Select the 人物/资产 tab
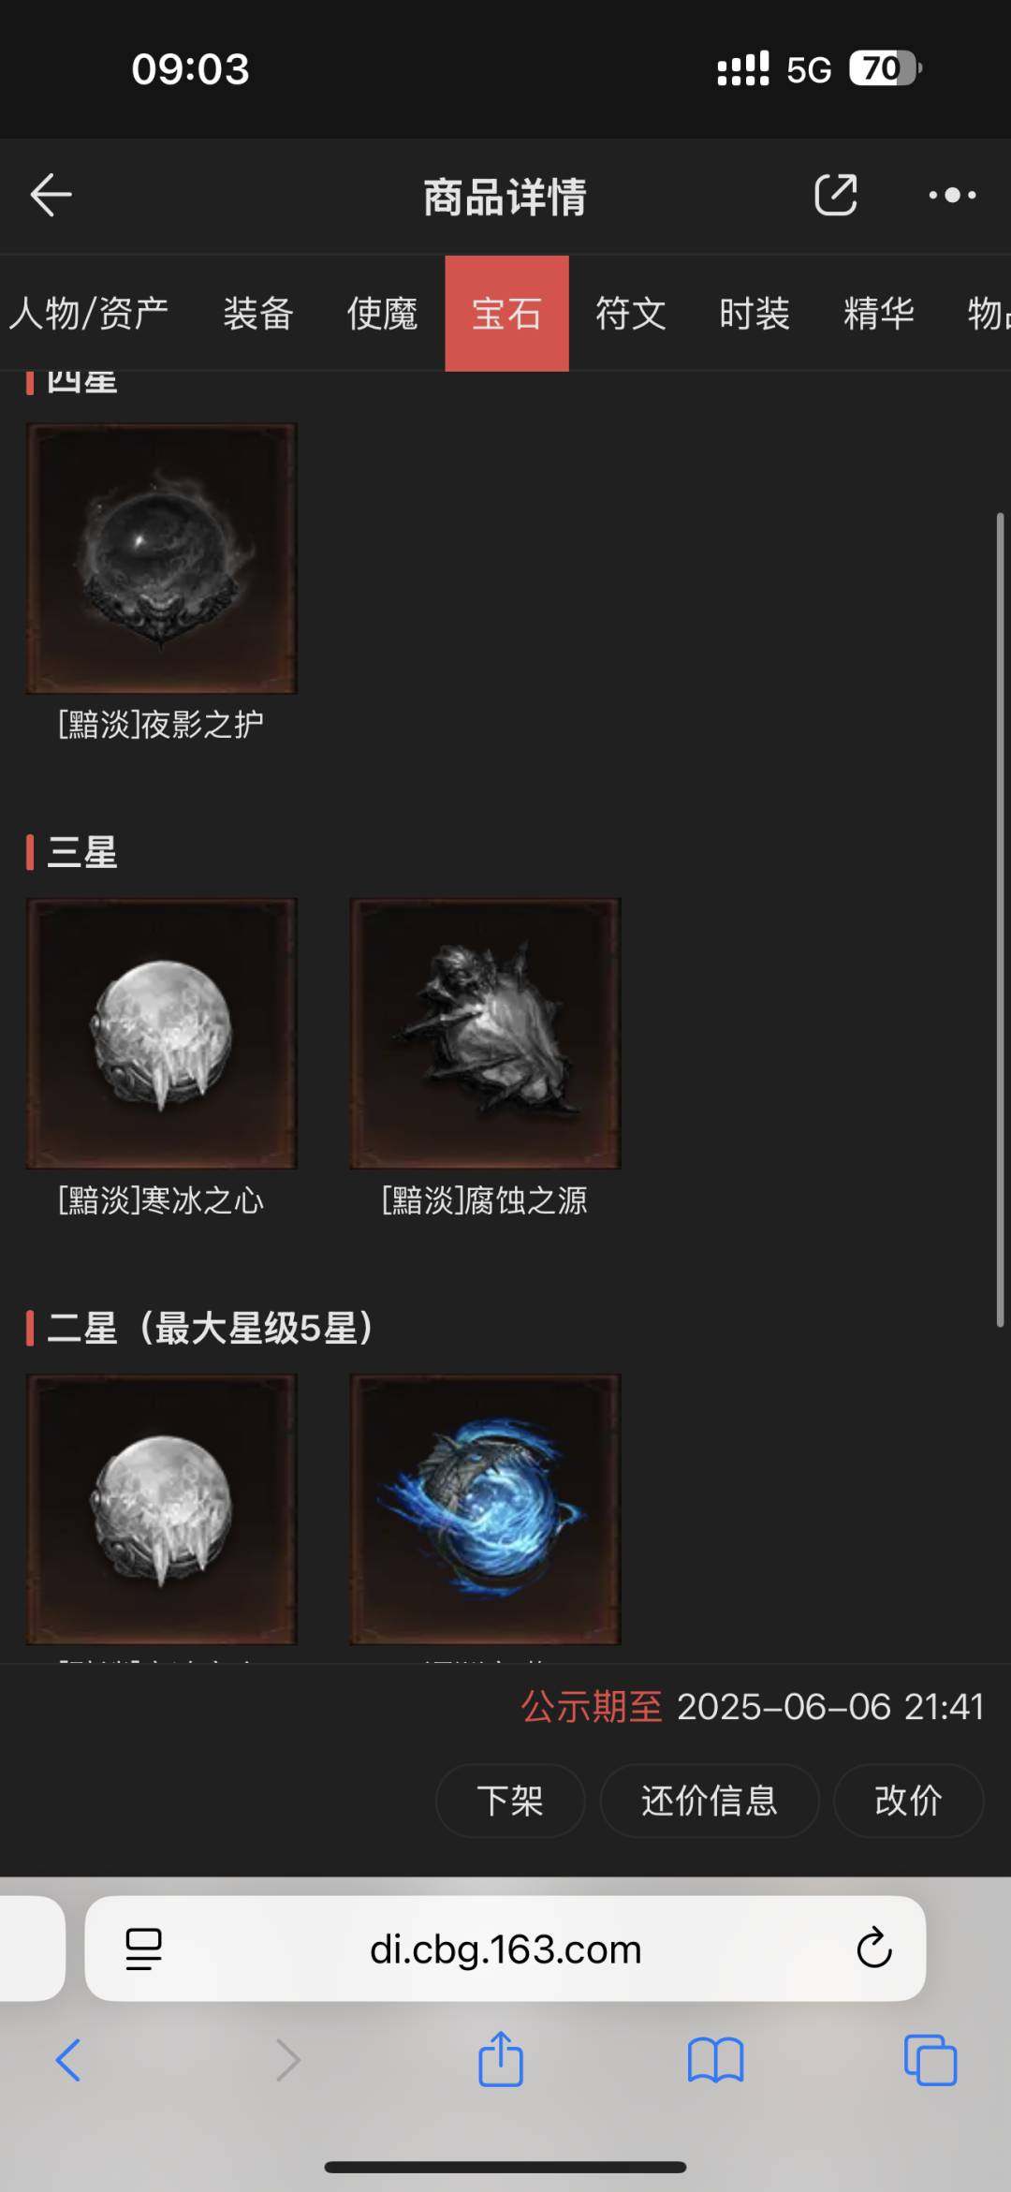The width and height of the screenshot is (1011, 2192). pyautogui.click(x=89, y=314)
